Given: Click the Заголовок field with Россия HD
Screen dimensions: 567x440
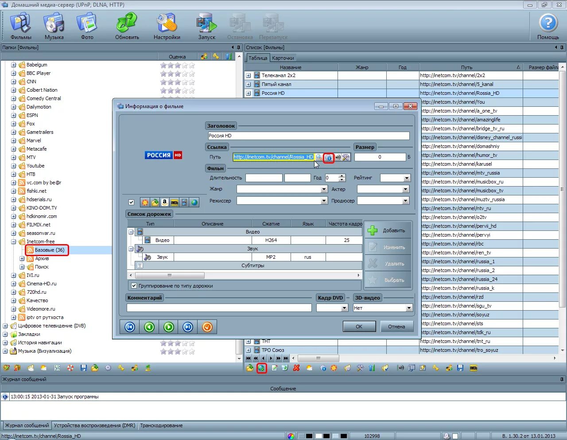Looking at the screenshot, I should (308, 136).
